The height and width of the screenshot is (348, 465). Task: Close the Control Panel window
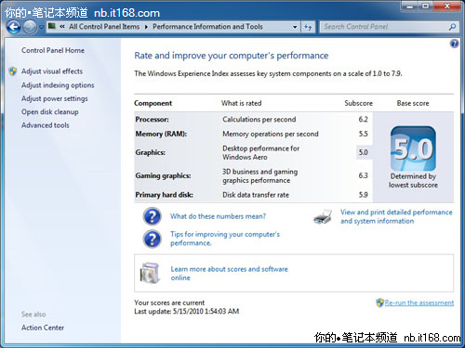pyautogui.click(x=447, y=6)
